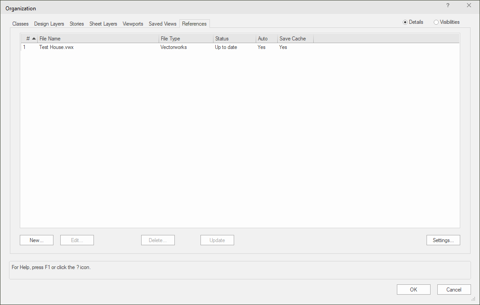Viewport: 480px width, 305px height.
Task: Switch to the Classes tab
Action: tap(20, 24)
